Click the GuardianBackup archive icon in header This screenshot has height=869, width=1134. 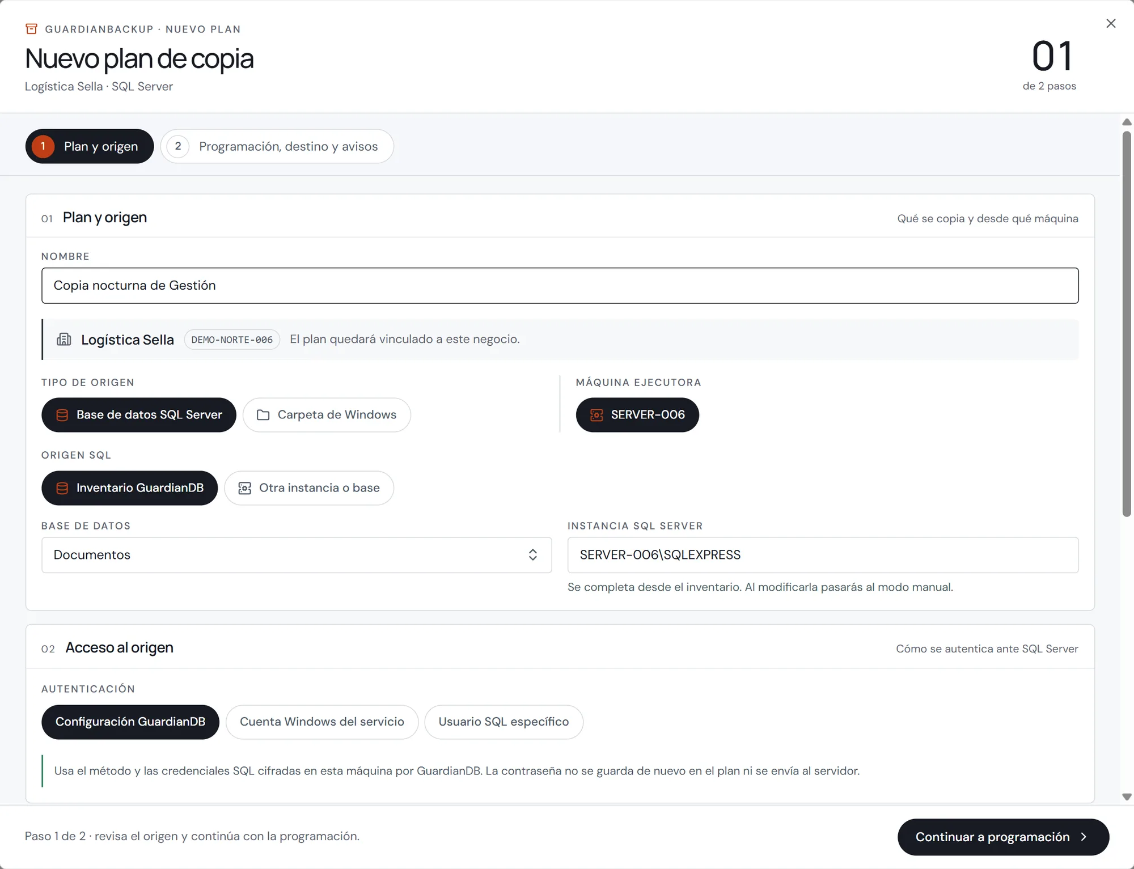[32, 29]
